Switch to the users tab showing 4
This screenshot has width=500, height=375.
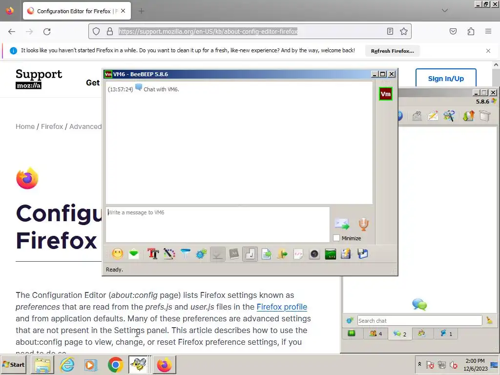coord(375,333)
